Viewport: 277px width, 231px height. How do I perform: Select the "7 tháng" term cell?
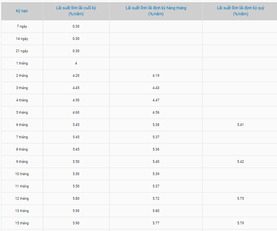point(21,137)
